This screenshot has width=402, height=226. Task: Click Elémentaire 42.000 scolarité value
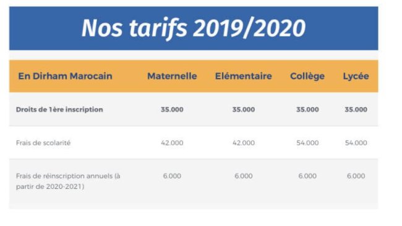tap(244, 143)
